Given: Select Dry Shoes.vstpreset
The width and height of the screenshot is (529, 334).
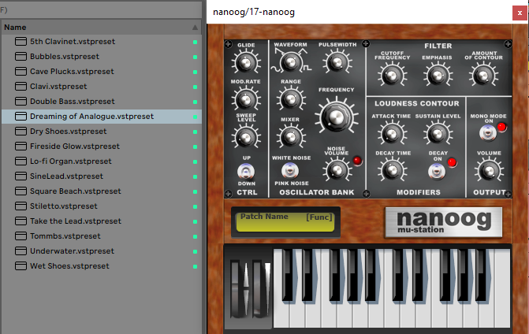Looking at the screenshot, I should click(x=68, y=131).
